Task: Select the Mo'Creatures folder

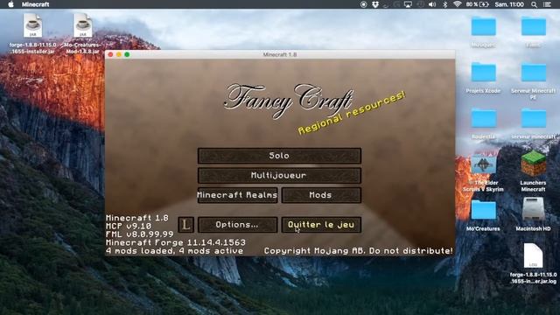Action: click(483, 215)
